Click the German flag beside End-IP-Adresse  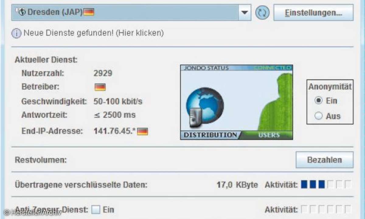(142, 131)
